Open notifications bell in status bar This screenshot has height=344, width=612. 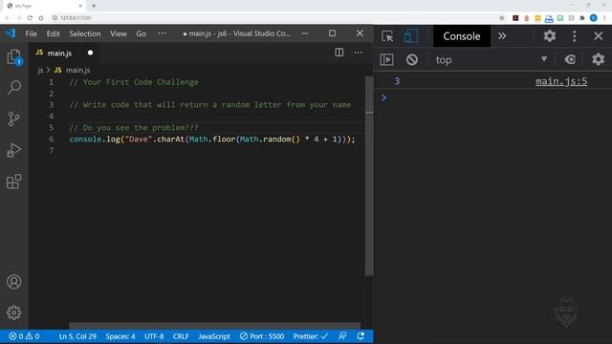point(361,336)
